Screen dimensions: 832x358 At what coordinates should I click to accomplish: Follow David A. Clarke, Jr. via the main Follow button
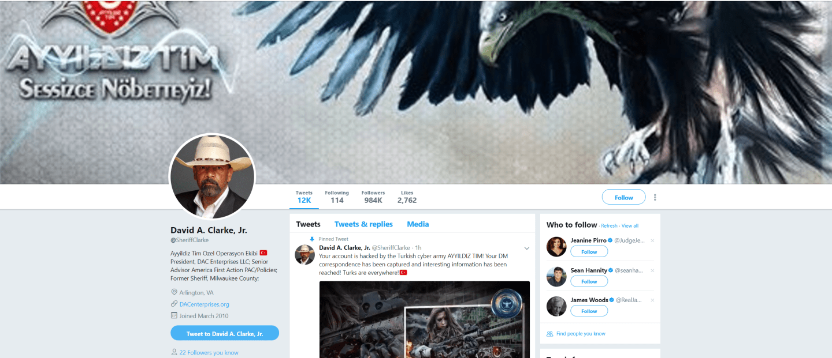[623, 197]
